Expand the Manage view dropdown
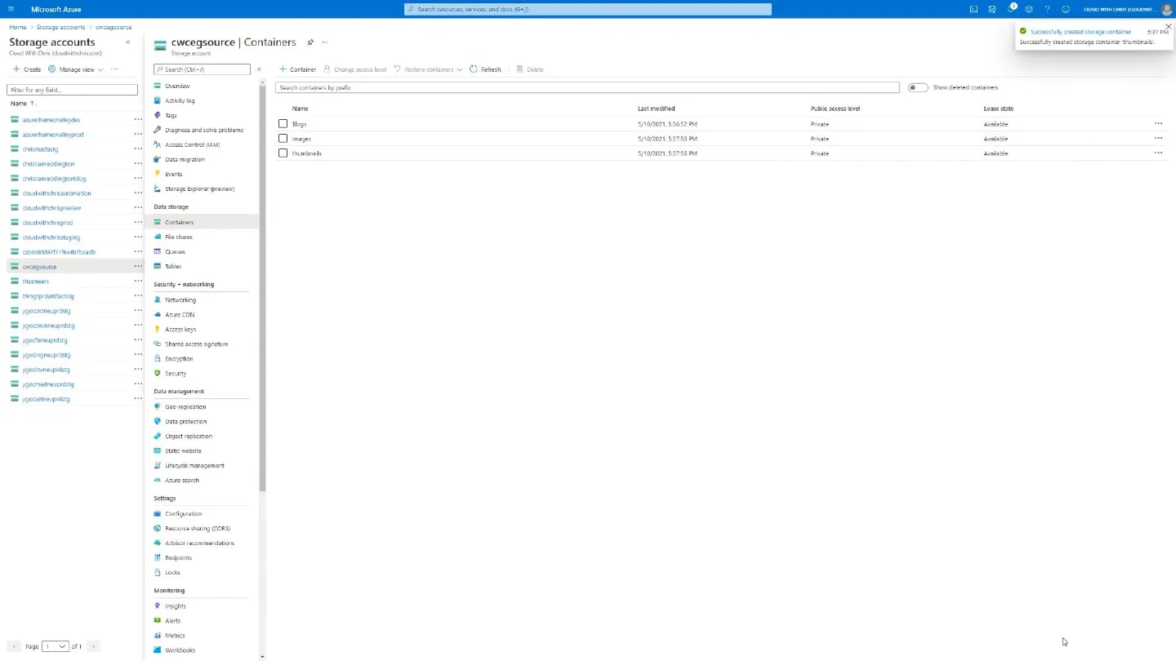1176x661 pixels. [77, 69]
